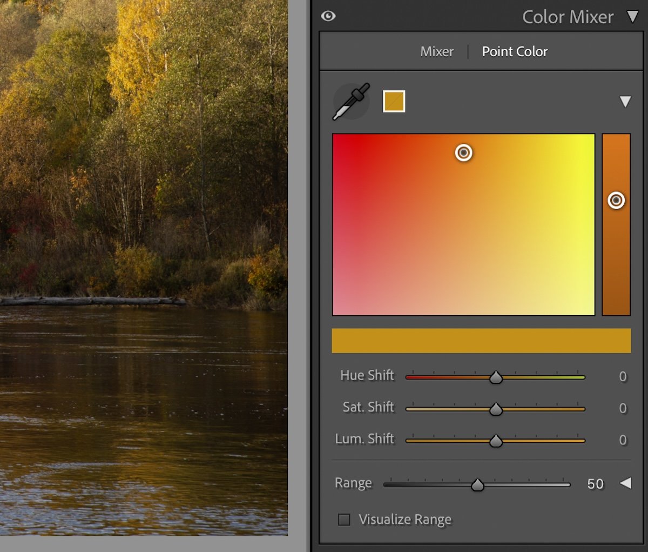Toggle the Color Mixer preview eye icon
This screenshot has width=648, height=552.
pos(328,16)
